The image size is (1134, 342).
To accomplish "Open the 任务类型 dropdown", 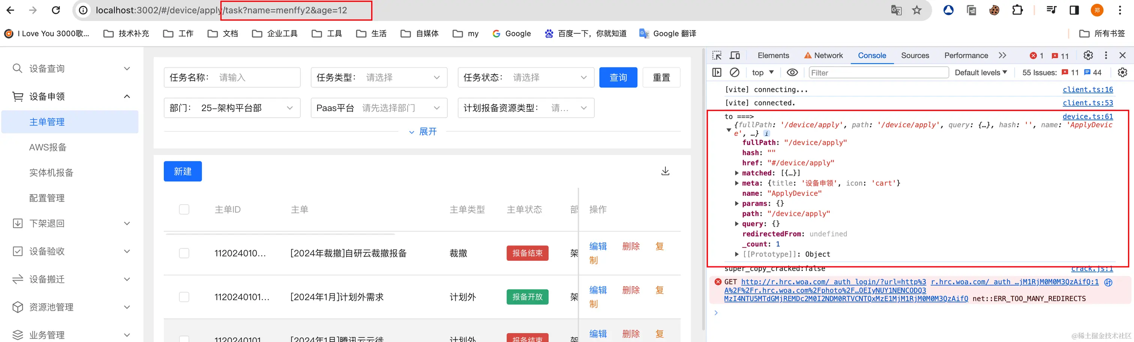I will click(x=379, y=78).
